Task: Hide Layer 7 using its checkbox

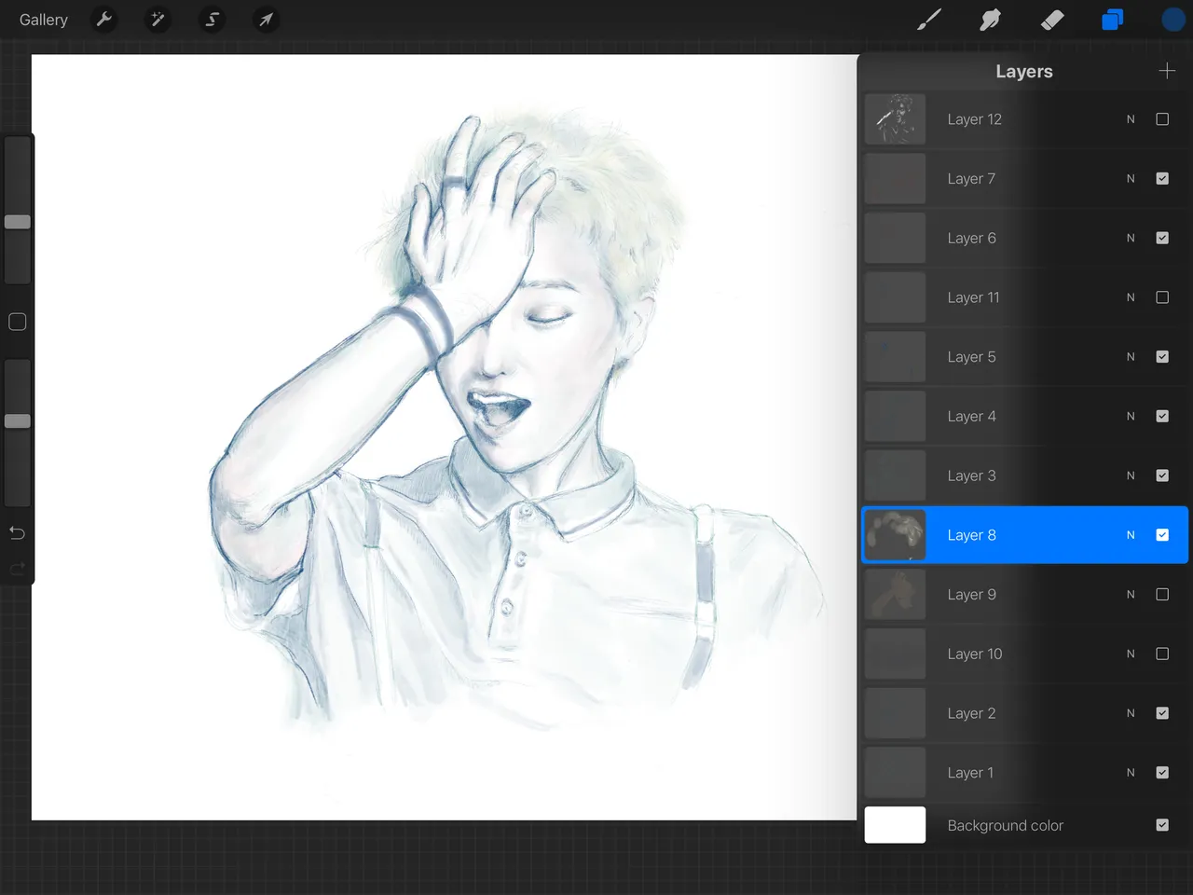Action: (1162, 179)
